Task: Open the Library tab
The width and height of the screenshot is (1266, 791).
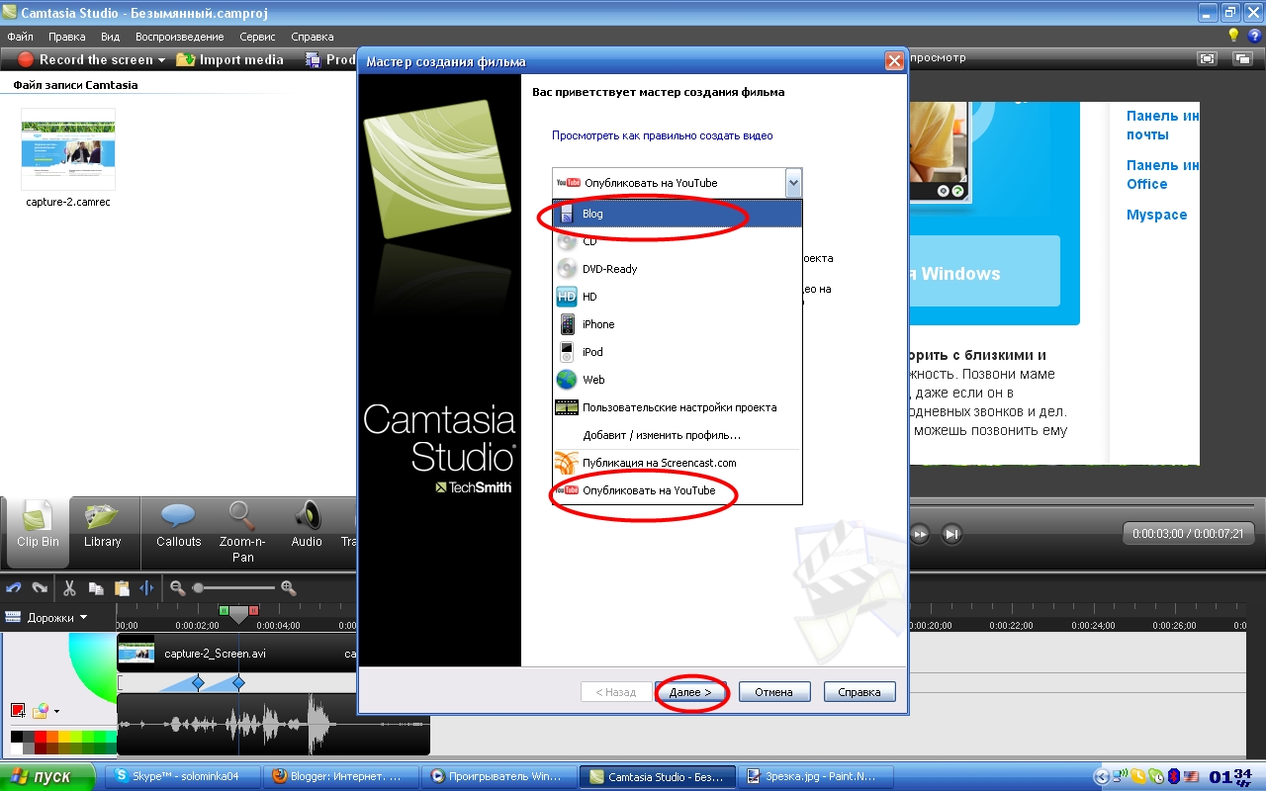Action: [102, 526]
